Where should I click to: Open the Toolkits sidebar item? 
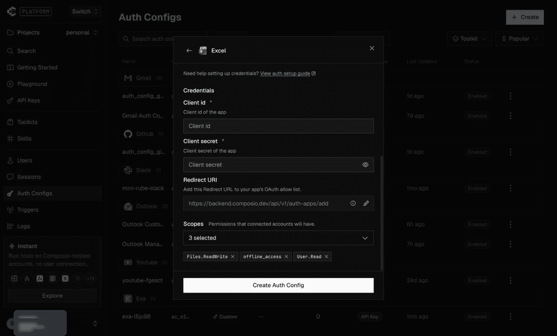52,122
